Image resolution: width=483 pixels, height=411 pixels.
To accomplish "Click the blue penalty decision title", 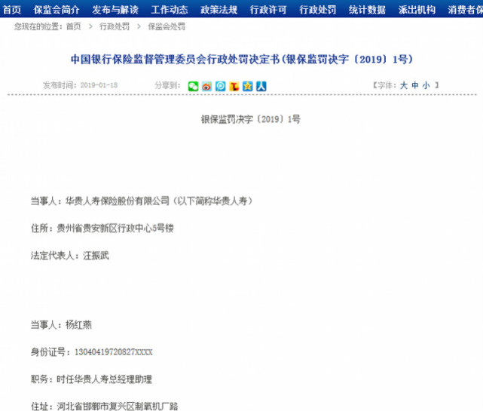I will point(242,59).
